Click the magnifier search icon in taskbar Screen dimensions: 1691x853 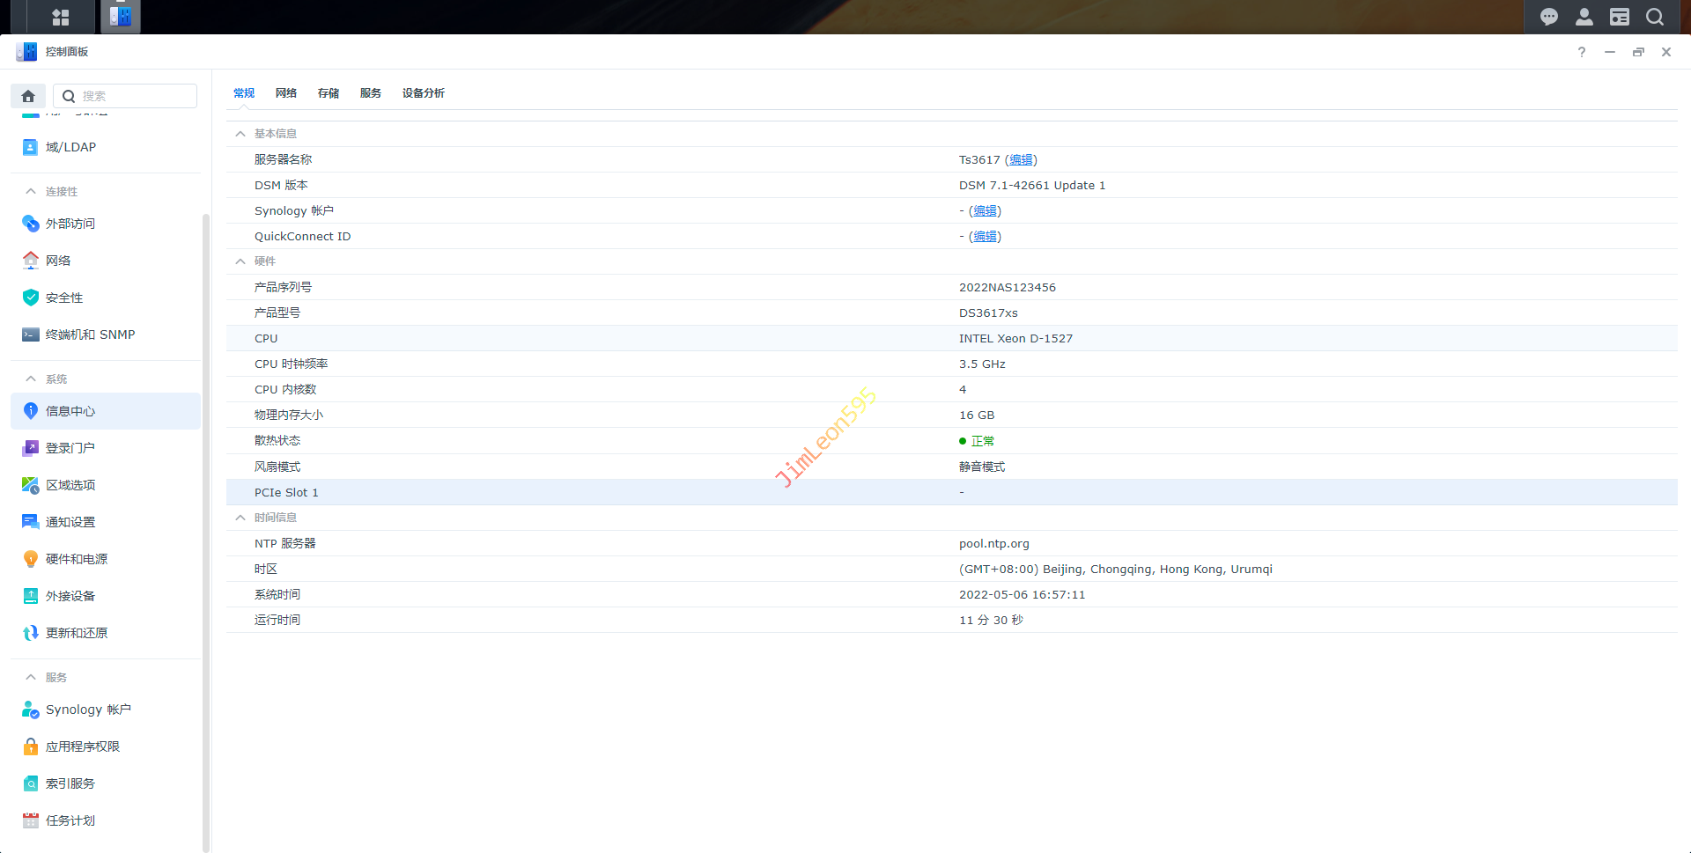point(1654,17)
